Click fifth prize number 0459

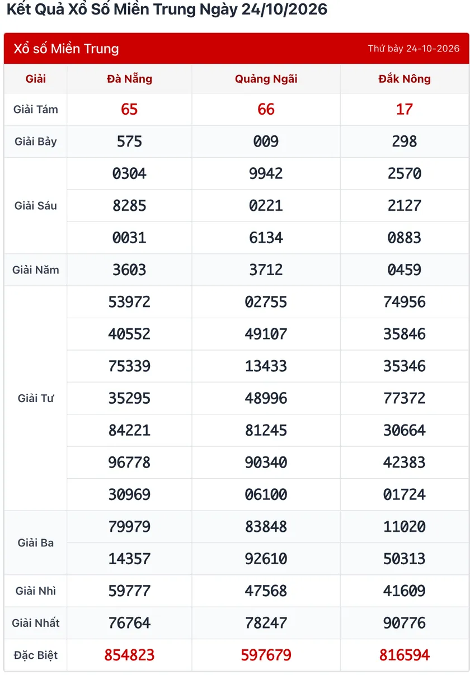[x=405, y=270]
